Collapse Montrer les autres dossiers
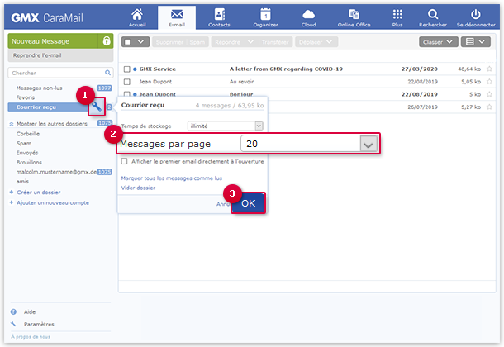 pos(12,124)
